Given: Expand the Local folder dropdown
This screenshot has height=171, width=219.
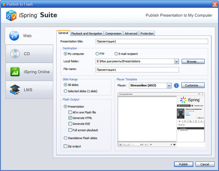Looking at the screenshot, I should (176, 62).
